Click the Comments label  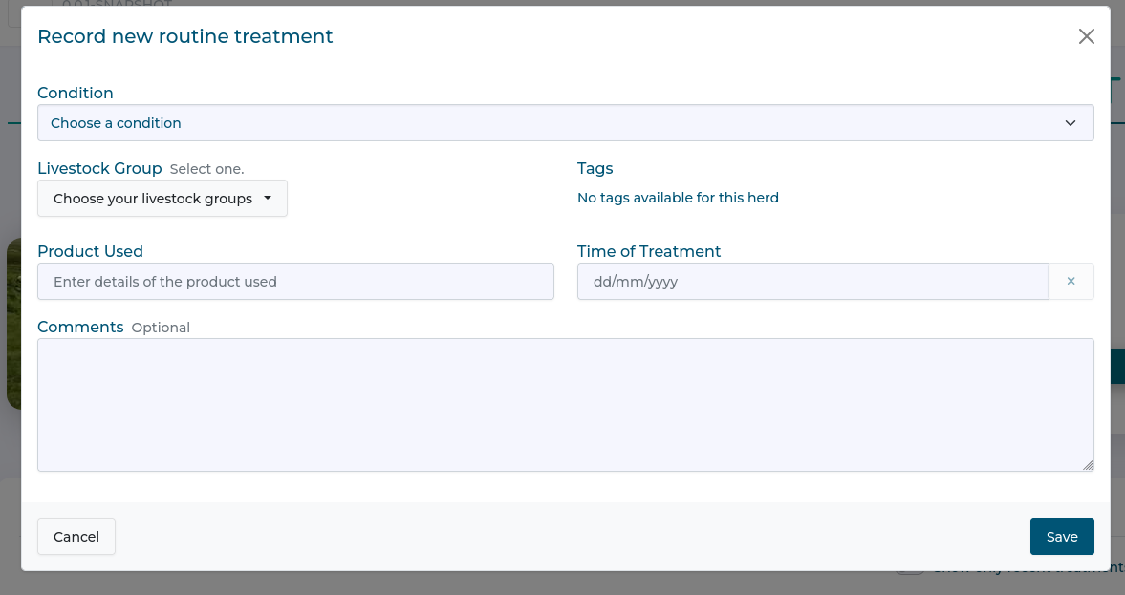(80, 327)
